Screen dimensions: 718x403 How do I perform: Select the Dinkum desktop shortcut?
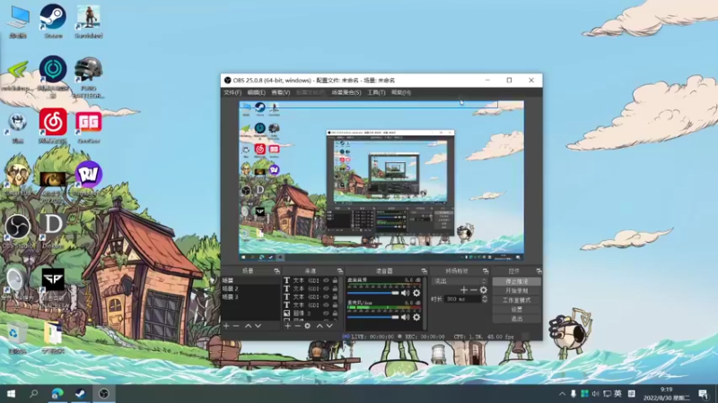coord(53,231)
